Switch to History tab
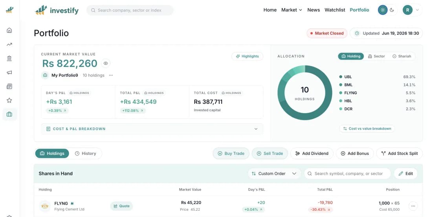Image resolution: width=440 pixels, height=217 pixels. click(86, 153)
